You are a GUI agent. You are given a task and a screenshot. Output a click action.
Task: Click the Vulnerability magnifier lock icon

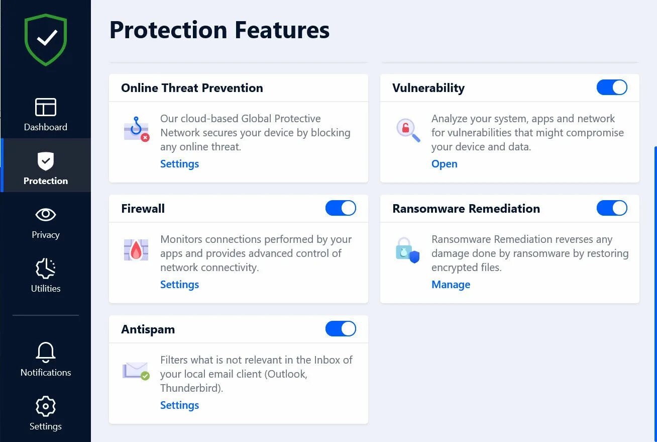(407, 129)
